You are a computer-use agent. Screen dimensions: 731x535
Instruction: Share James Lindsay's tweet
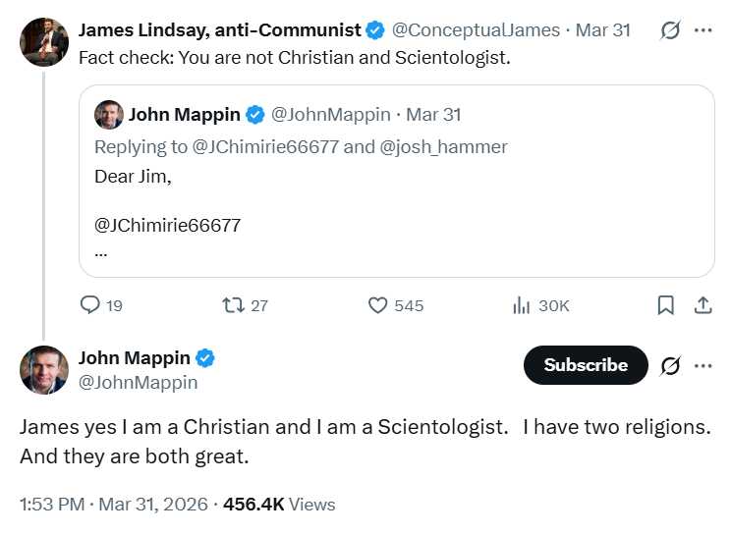coord(703,305)
